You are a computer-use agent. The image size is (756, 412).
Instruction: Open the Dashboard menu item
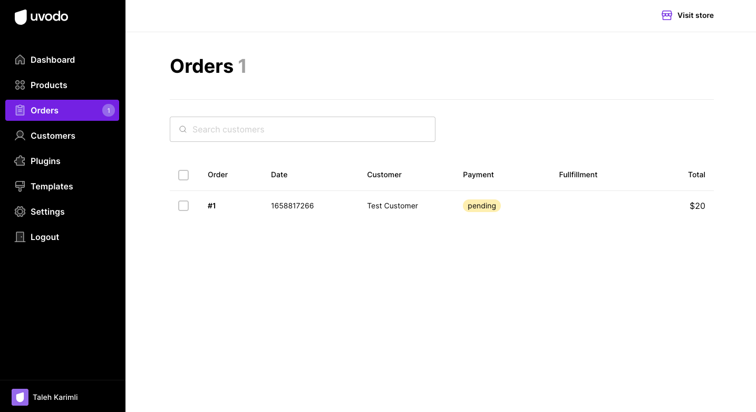click(62, 60)
